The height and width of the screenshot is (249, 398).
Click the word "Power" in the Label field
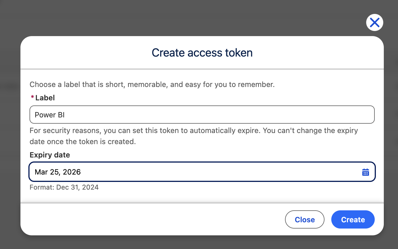(45, 115)
